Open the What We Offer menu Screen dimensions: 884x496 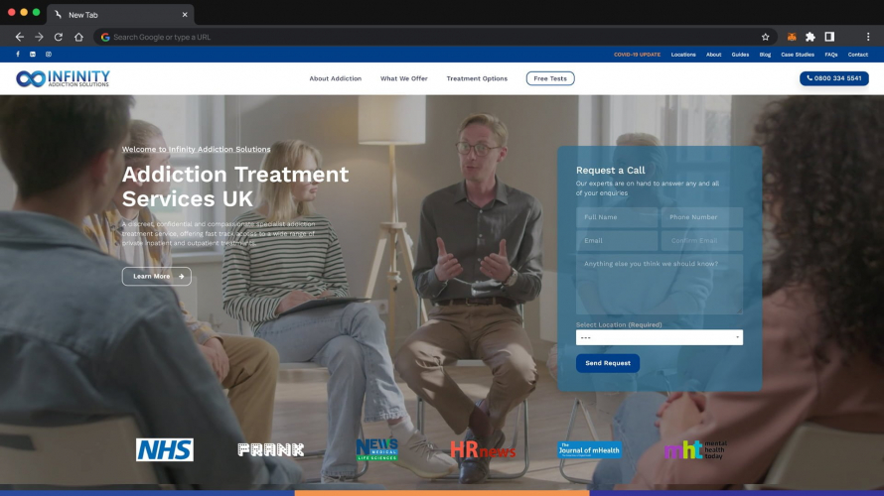click(403, 78)
